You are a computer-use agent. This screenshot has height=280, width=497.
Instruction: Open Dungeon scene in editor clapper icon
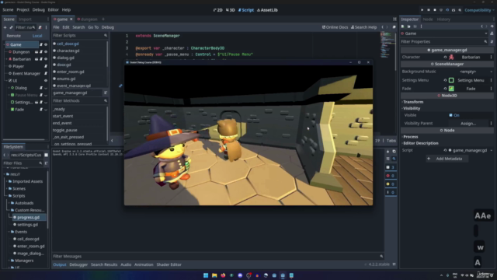[x=36, y=52]
